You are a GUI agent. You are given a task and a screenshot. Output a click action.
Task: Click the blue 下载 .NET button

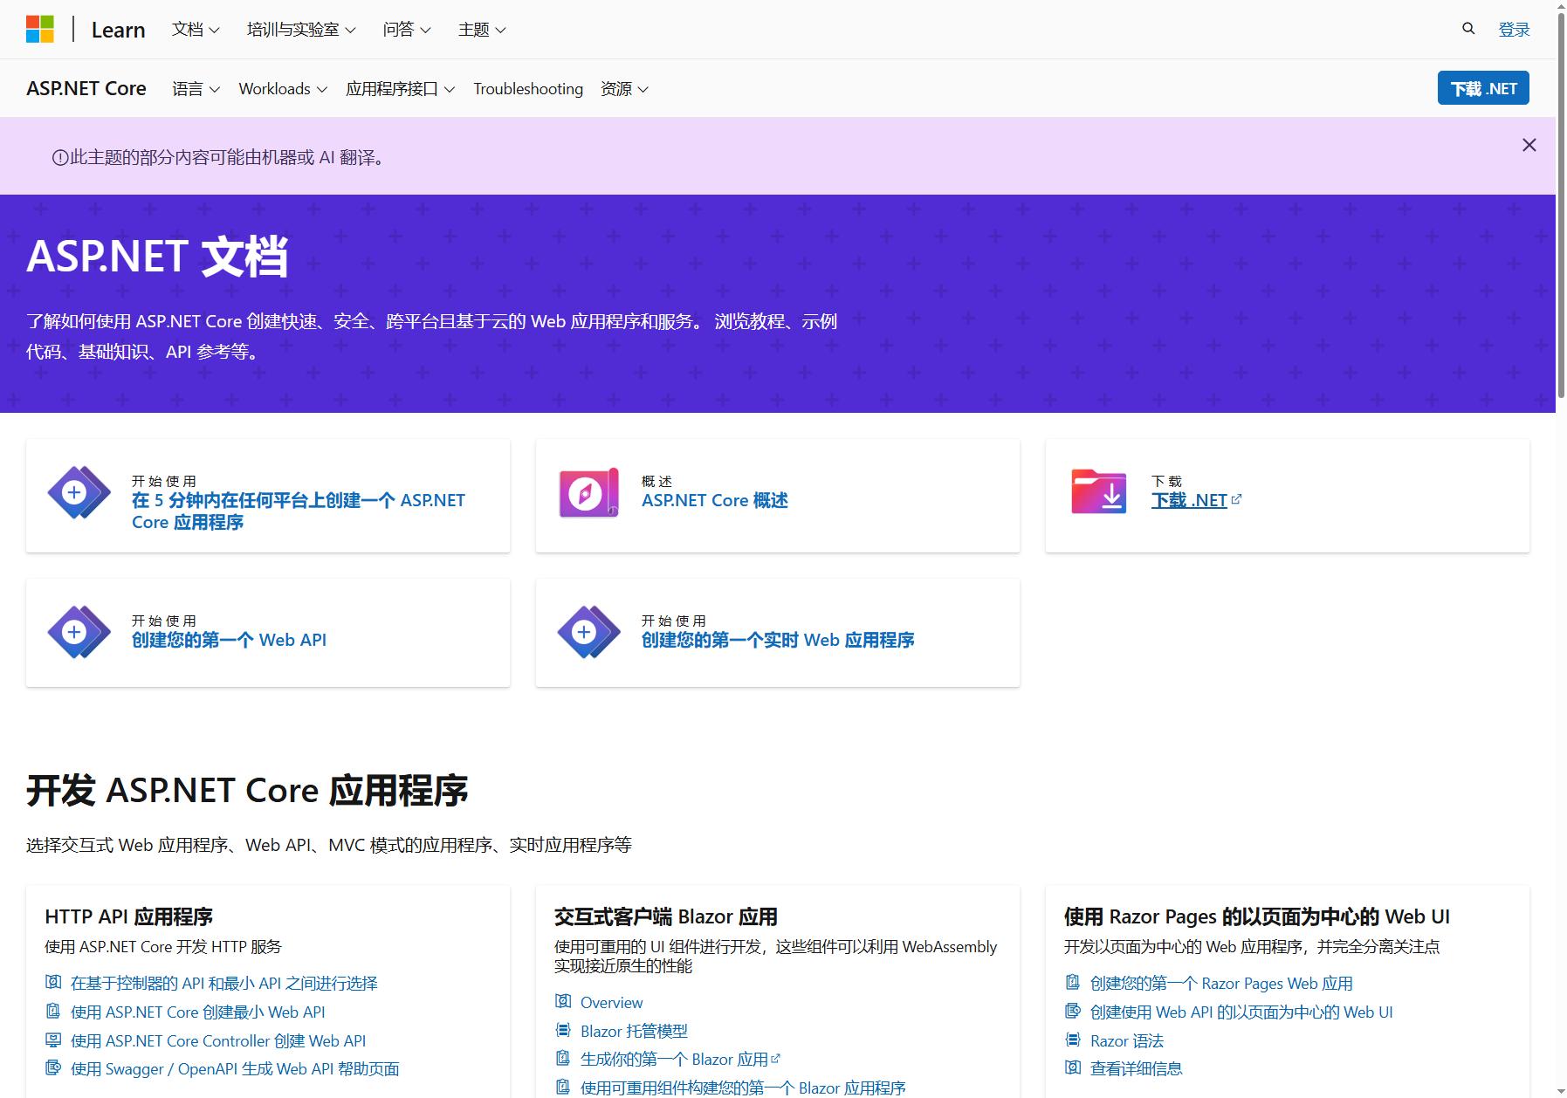(x=1483, y=88)
